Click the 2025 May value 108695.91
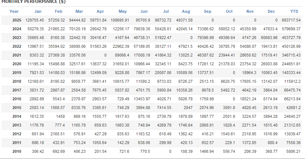The image size is (305, 159). [x=120, y=20]
